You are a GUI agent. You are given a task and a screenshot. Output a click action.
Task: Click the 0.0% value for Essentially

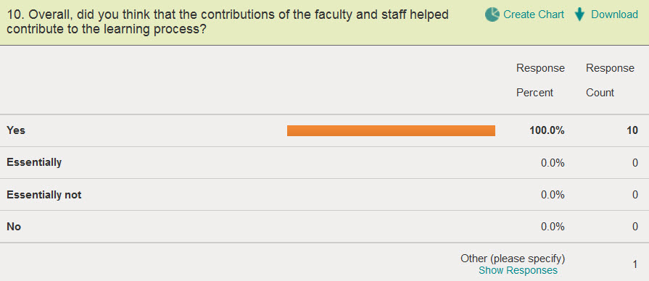click(553, 163)
